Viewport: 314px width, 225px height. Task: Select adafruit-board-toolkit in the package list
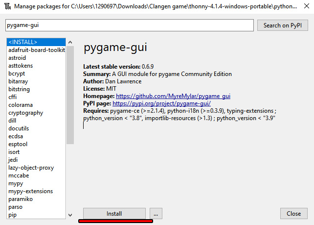pos(37,50)
